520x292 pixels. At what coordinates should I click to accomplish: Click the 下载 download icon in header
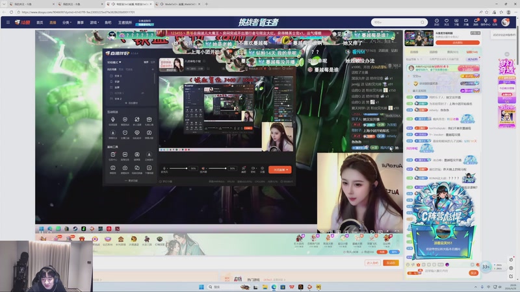(x=456, y=22)
